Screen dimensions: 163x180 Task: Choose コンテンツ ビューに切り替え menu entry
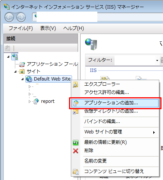[115, 171]
